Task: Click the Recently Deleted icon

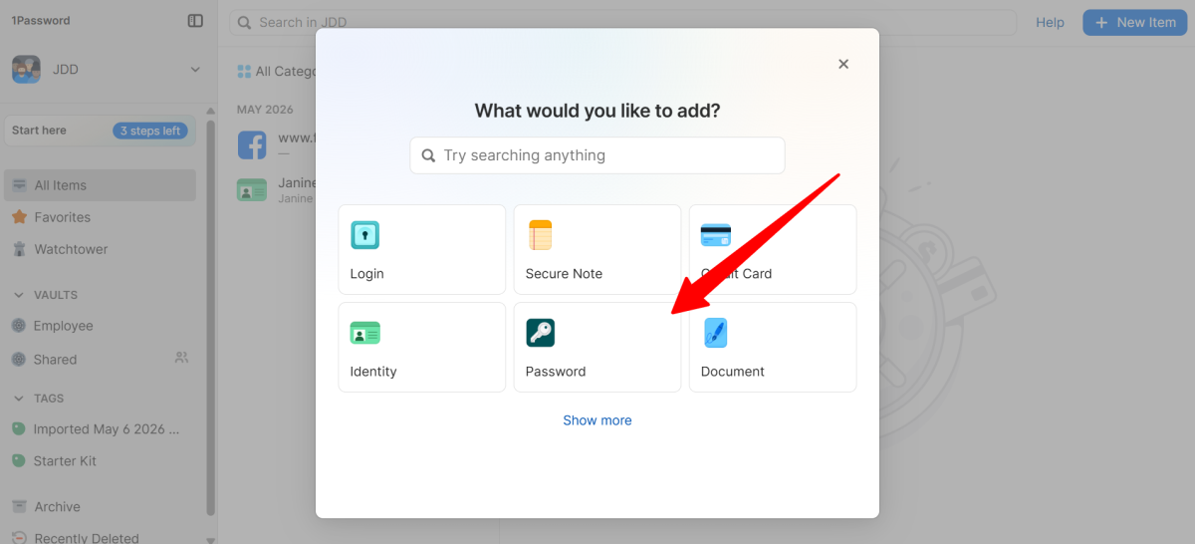Action: pyautogui.click(x=19, y=538)
